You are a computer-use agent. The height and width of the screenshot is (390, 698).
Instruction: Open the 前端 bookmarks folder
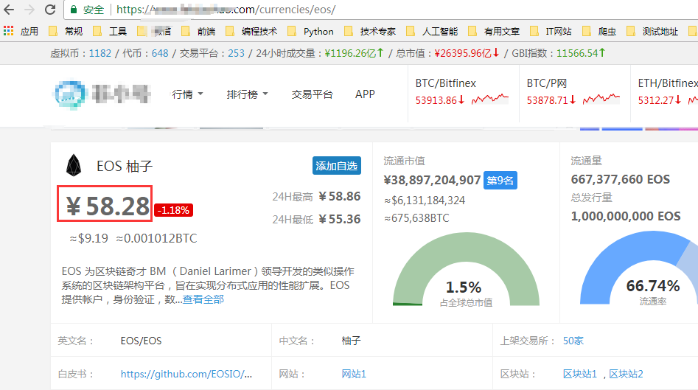tap(198, 31)
